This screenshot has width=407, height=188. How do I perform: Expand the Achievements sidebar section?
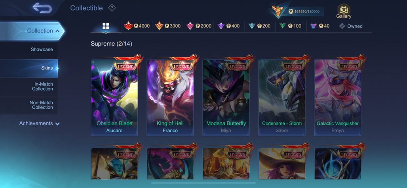39,123
